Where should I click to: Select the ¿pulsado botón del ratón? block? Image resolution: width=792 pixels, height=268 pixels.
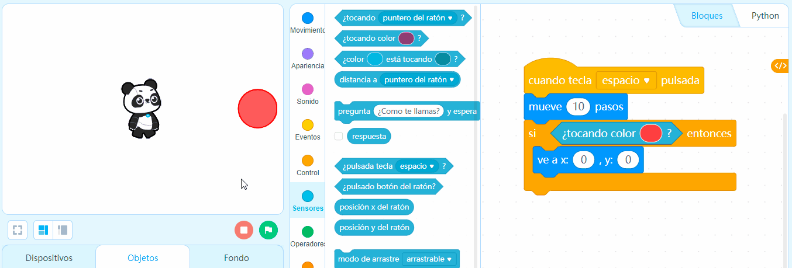click(x=389, y=186)
